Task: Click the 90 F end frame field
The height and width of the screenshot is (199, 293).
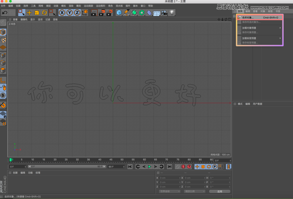Action: [x=116, y=167]
